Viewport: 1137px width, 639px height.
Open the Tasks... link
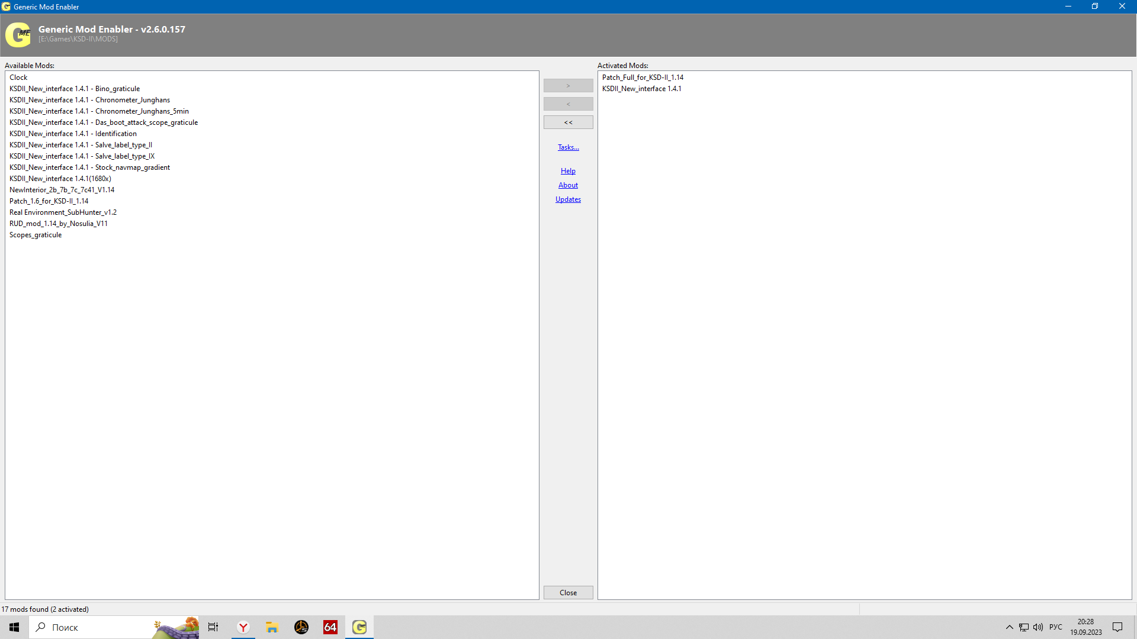568,147
